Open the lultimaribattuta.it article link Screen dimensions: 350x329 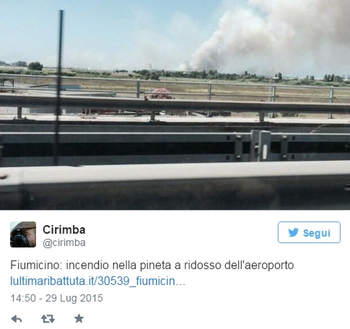(x=97, y=281)
